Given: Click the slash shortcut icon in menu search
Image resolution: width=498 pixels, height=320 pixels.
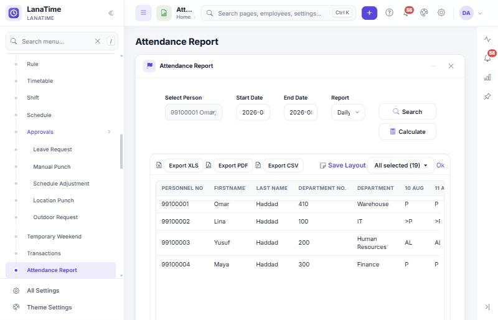Looking at the screenshot, I should pyautogui.click(x=111, y=41).
